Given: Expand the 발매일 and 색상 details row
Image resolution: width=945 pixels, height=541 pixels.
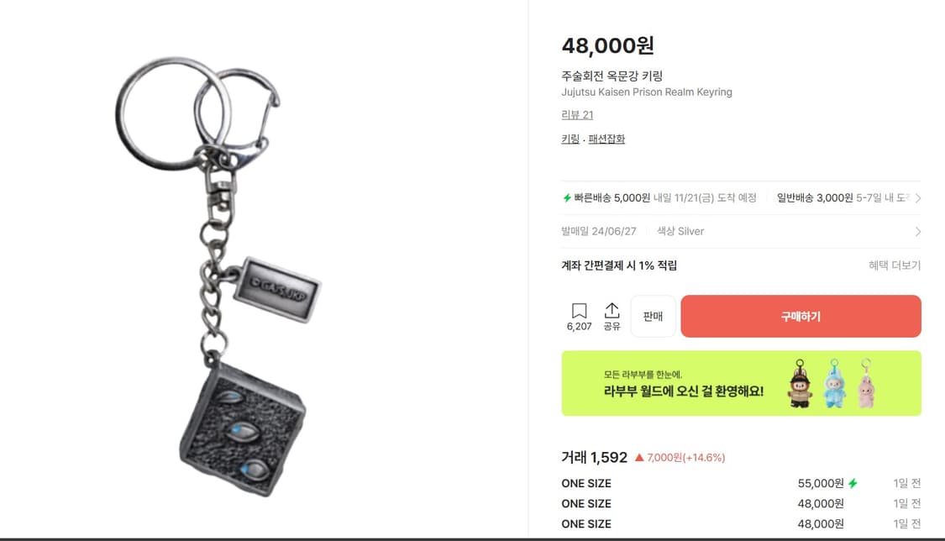Looking at the screenshot, I should pos(916,231).
